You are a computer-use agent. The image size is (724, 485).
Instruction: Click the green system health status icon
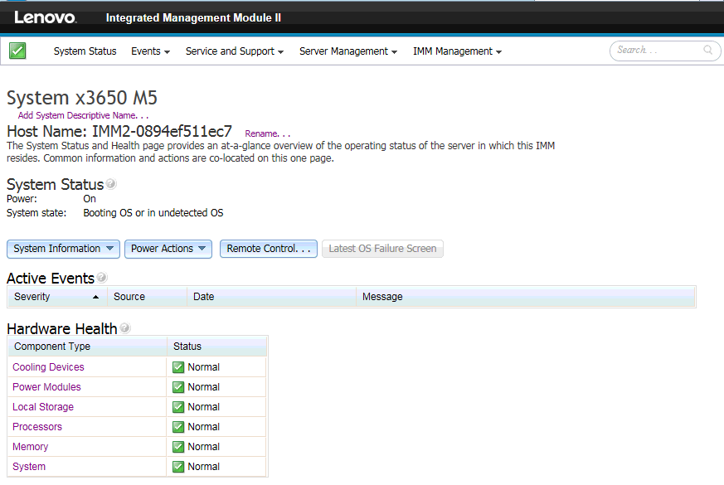click(17, 51)
